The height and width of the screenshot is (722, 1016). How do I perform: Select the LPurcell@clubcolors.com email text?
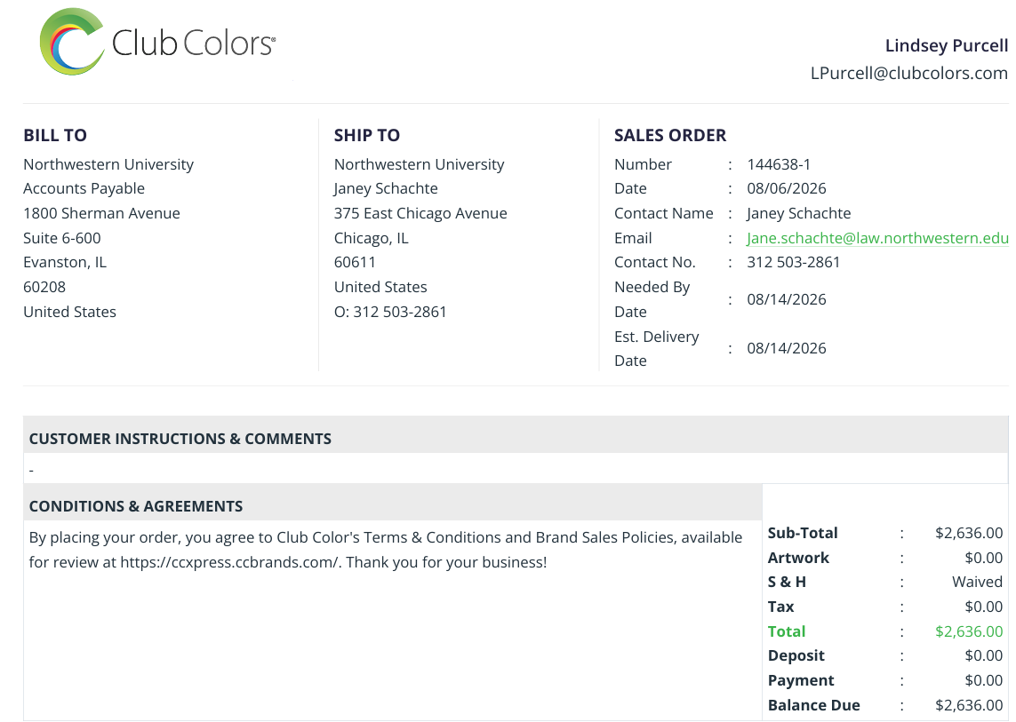click(909, 73)
